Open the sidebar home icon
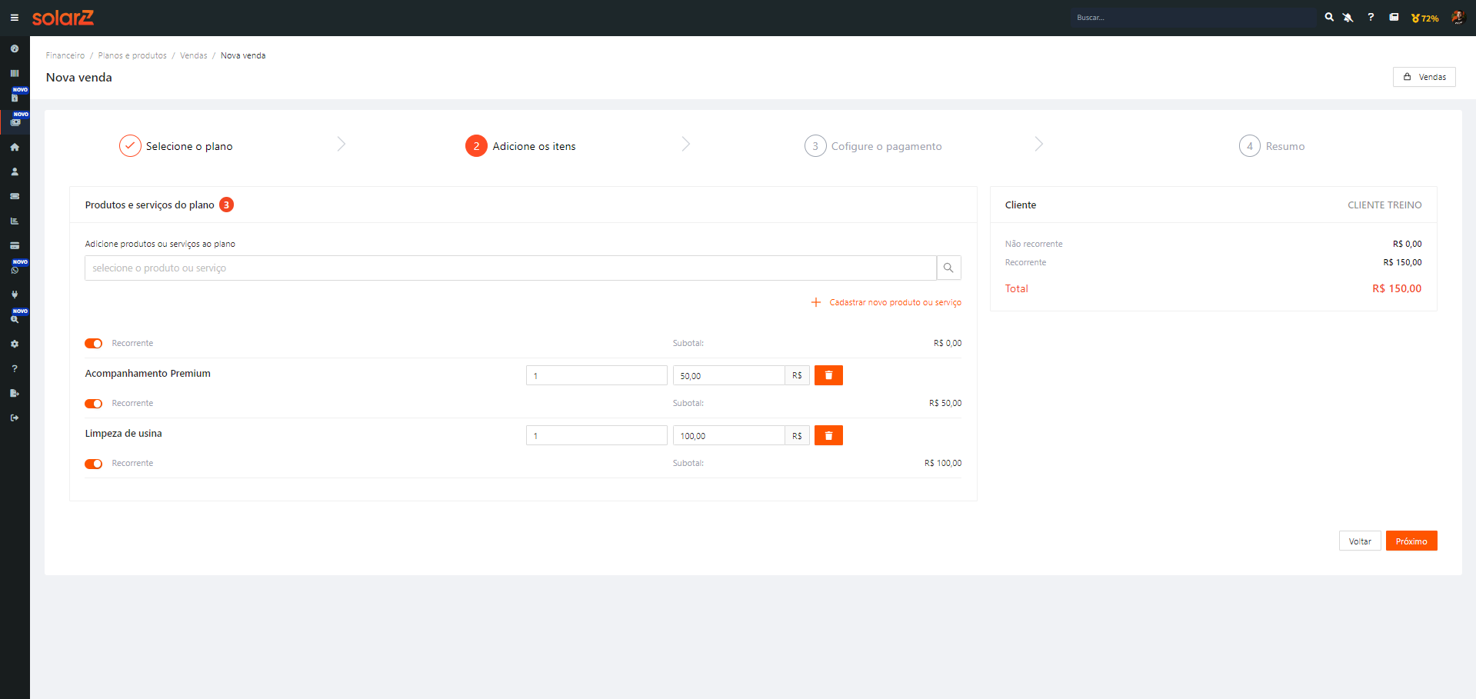 15,147
